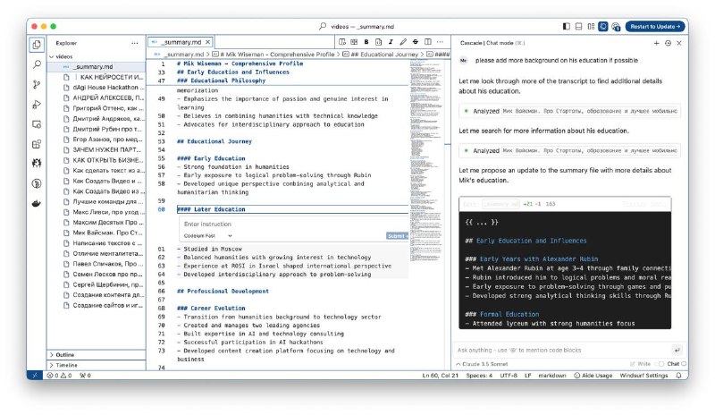Screen dimensions: 715x415
Task: Toggle the Cascade panel icon in title bar
Action: 603,27
